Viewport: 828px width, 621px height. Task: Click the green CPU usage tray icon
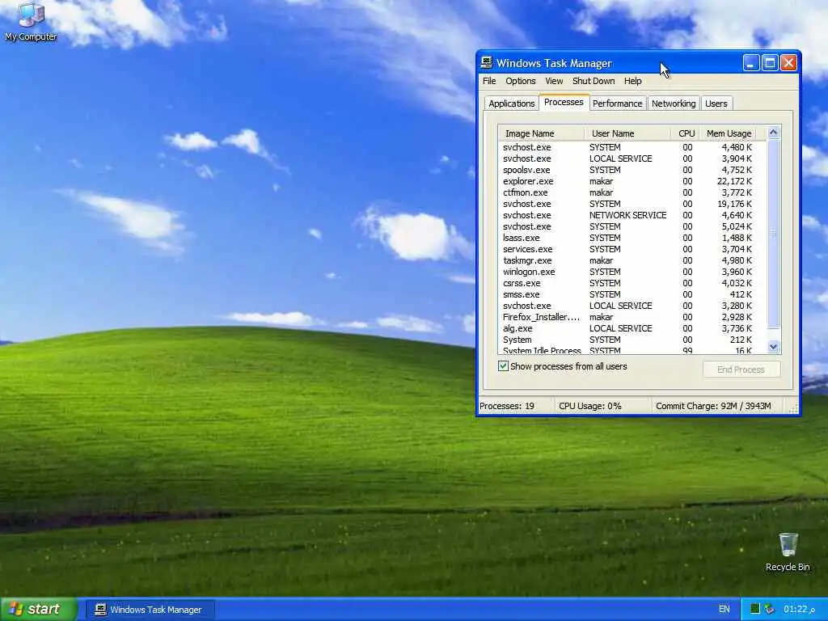click(755, 610)
